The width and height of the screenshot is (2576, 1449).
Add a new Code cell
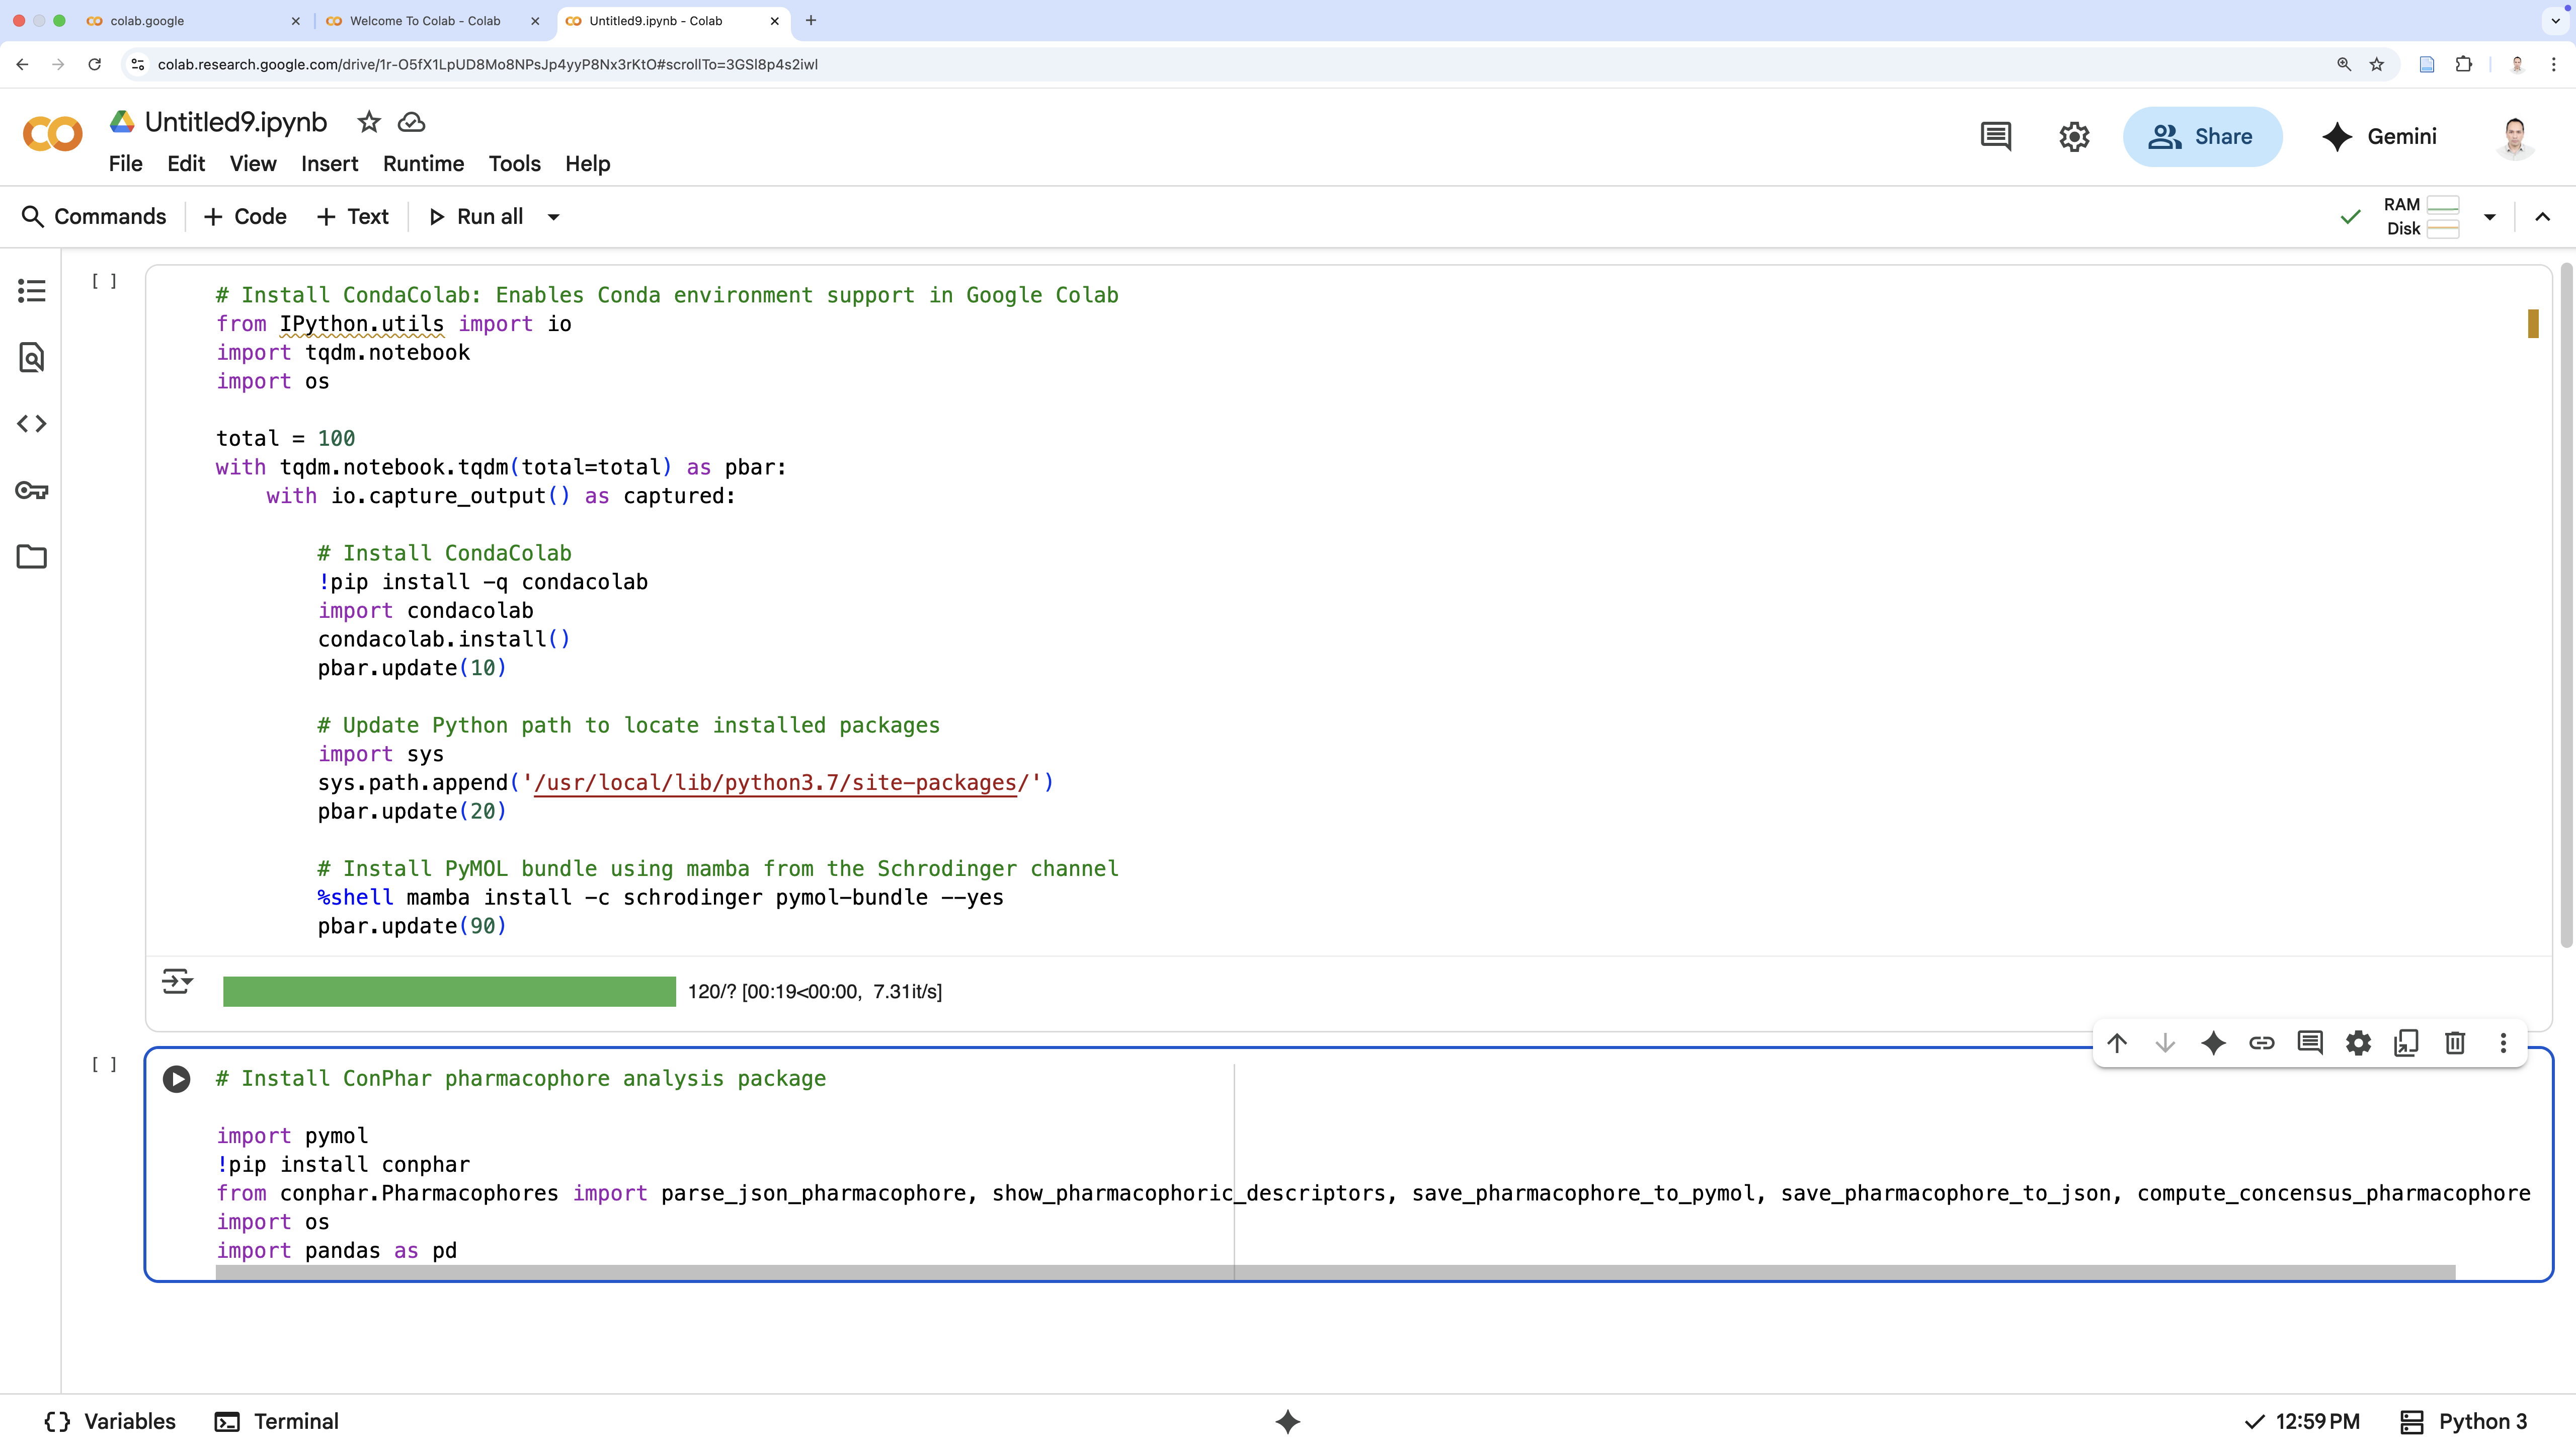245,217
